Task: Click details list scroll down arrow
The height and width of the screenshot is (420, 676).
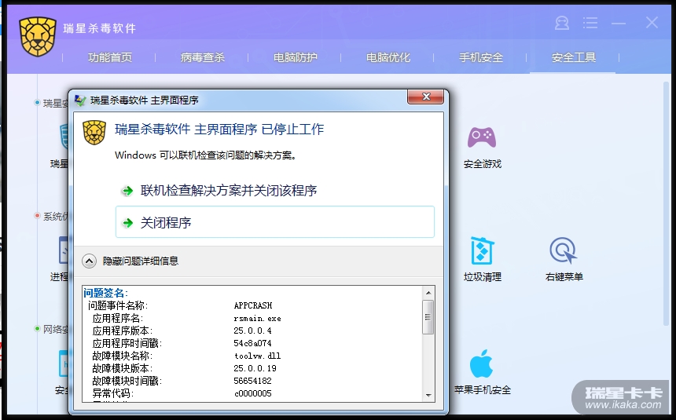Action: click(428, 395)
